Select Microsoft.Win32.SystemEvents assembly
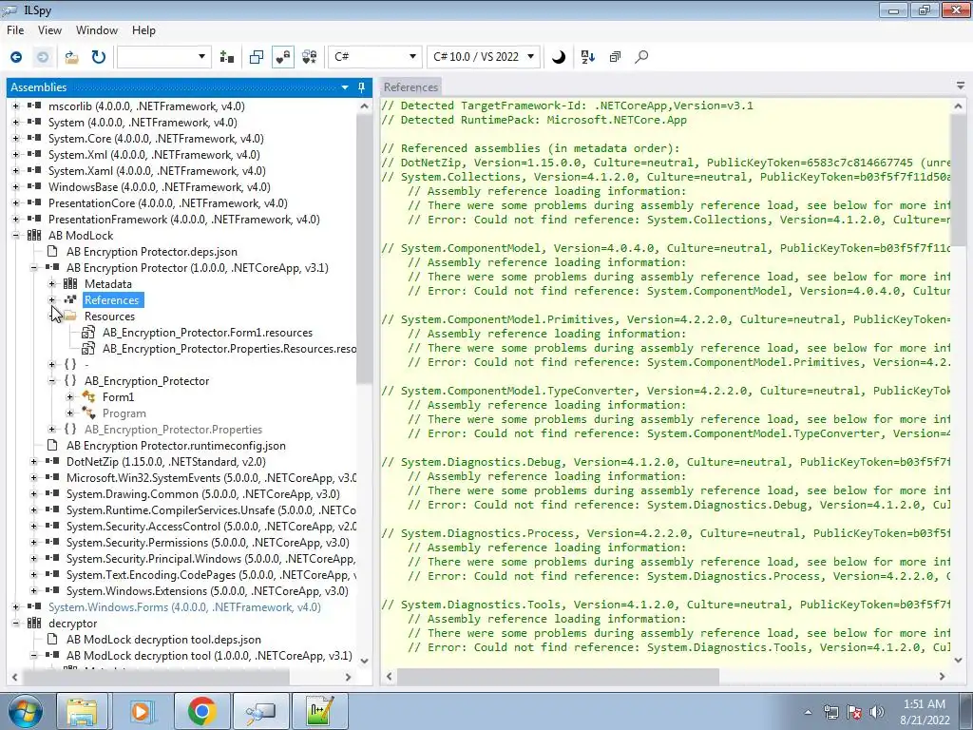 211,478
